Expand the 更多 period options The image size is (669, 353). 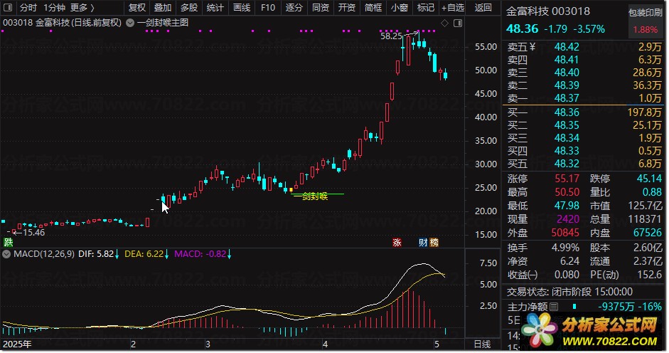(82, 7)
